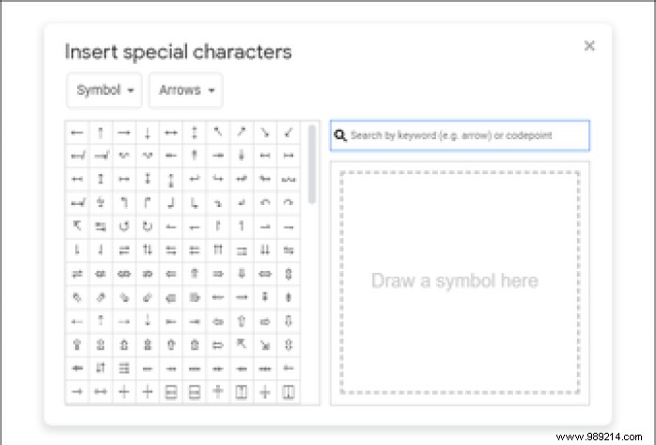Insert the simple south-west arrow ↙ in the top row

point(289,133)
